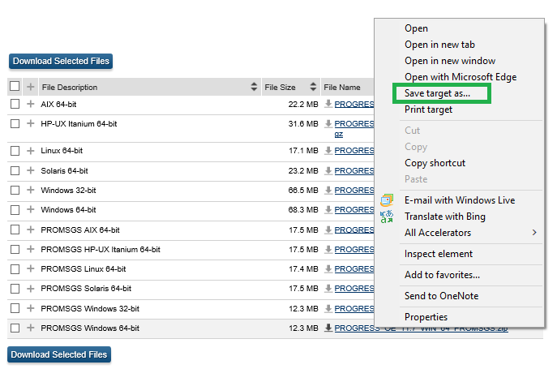Check the PROMSGS Windows 64-bit checkbox
Screen dimensions: 557x369
(15, 328)
